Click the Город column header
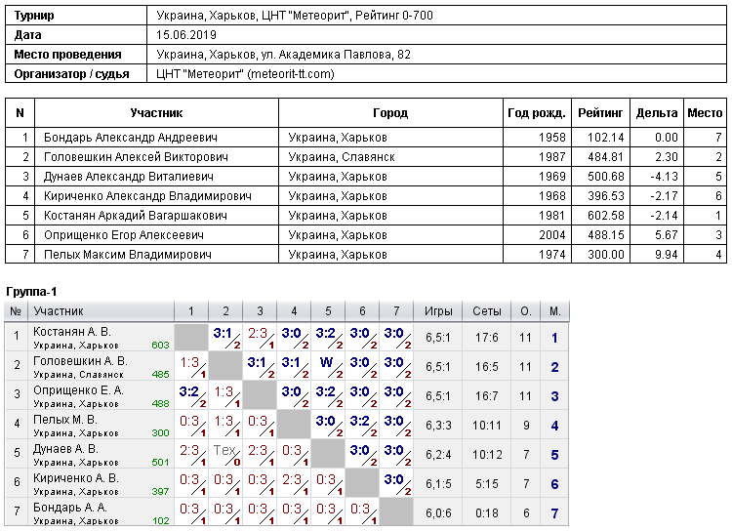The width and height of the screenshot is (732, 531). click(x=390, y=112)
